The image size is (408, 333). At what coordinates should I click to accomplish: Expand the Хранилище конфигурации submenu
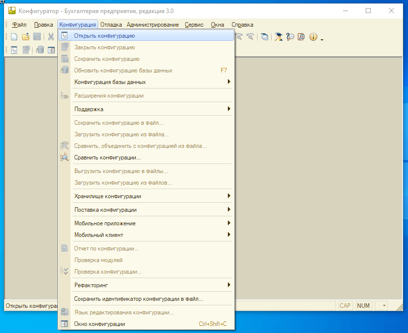(x=151, y=196)
